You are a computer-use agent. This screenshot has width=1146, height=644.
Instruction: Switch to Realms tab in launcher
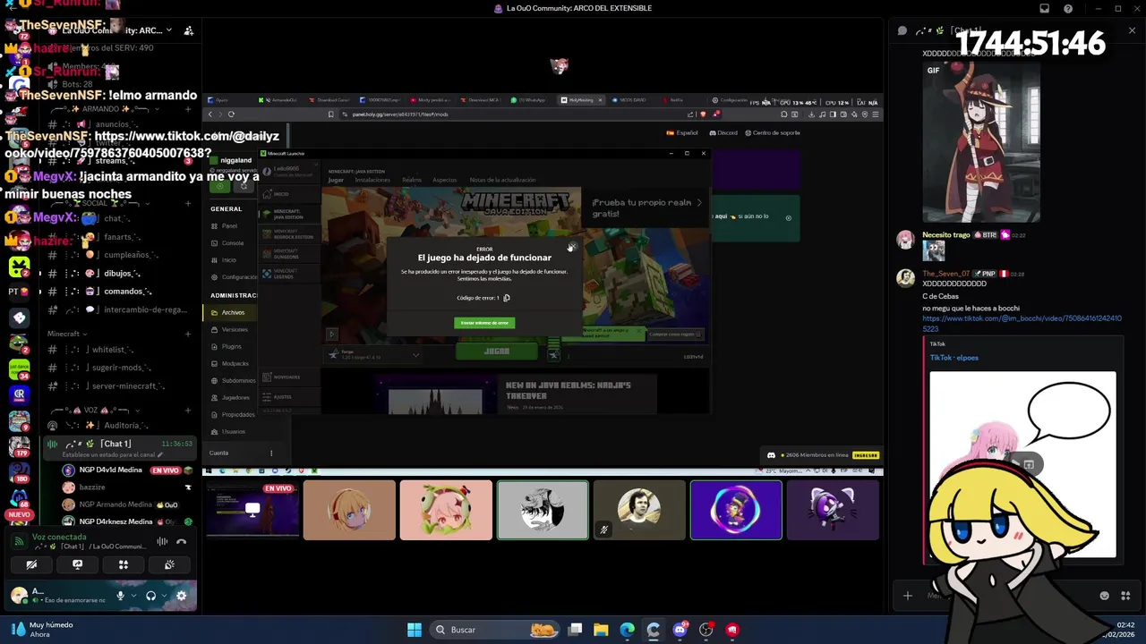pyautogui.click(x=412, y=180)
